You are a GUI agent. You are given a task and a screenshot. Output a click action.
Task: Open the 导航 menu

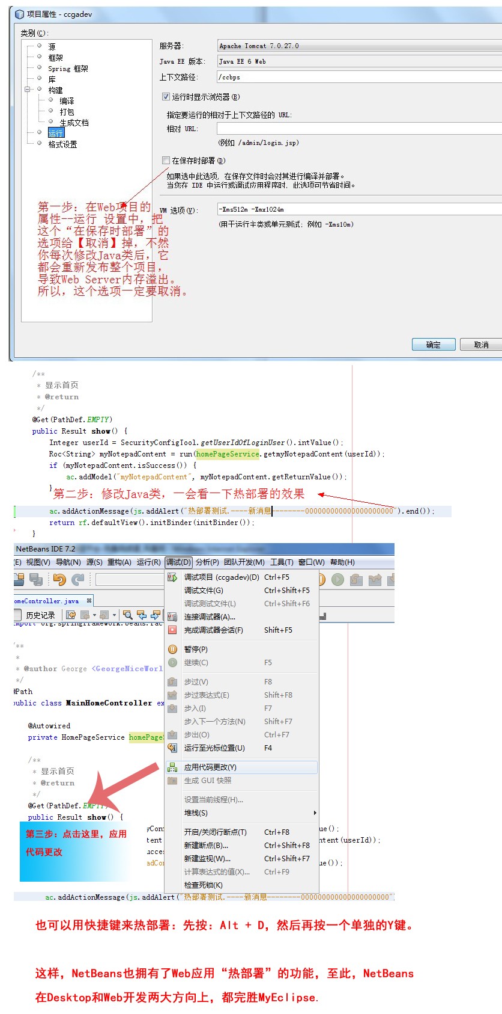(68, 562)
